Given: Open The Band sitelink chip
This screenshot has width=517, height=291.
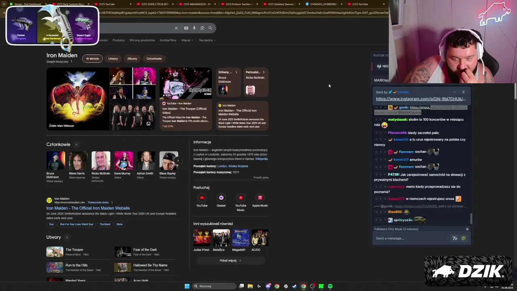Looking at the screenshot, I should pos(105,224).
